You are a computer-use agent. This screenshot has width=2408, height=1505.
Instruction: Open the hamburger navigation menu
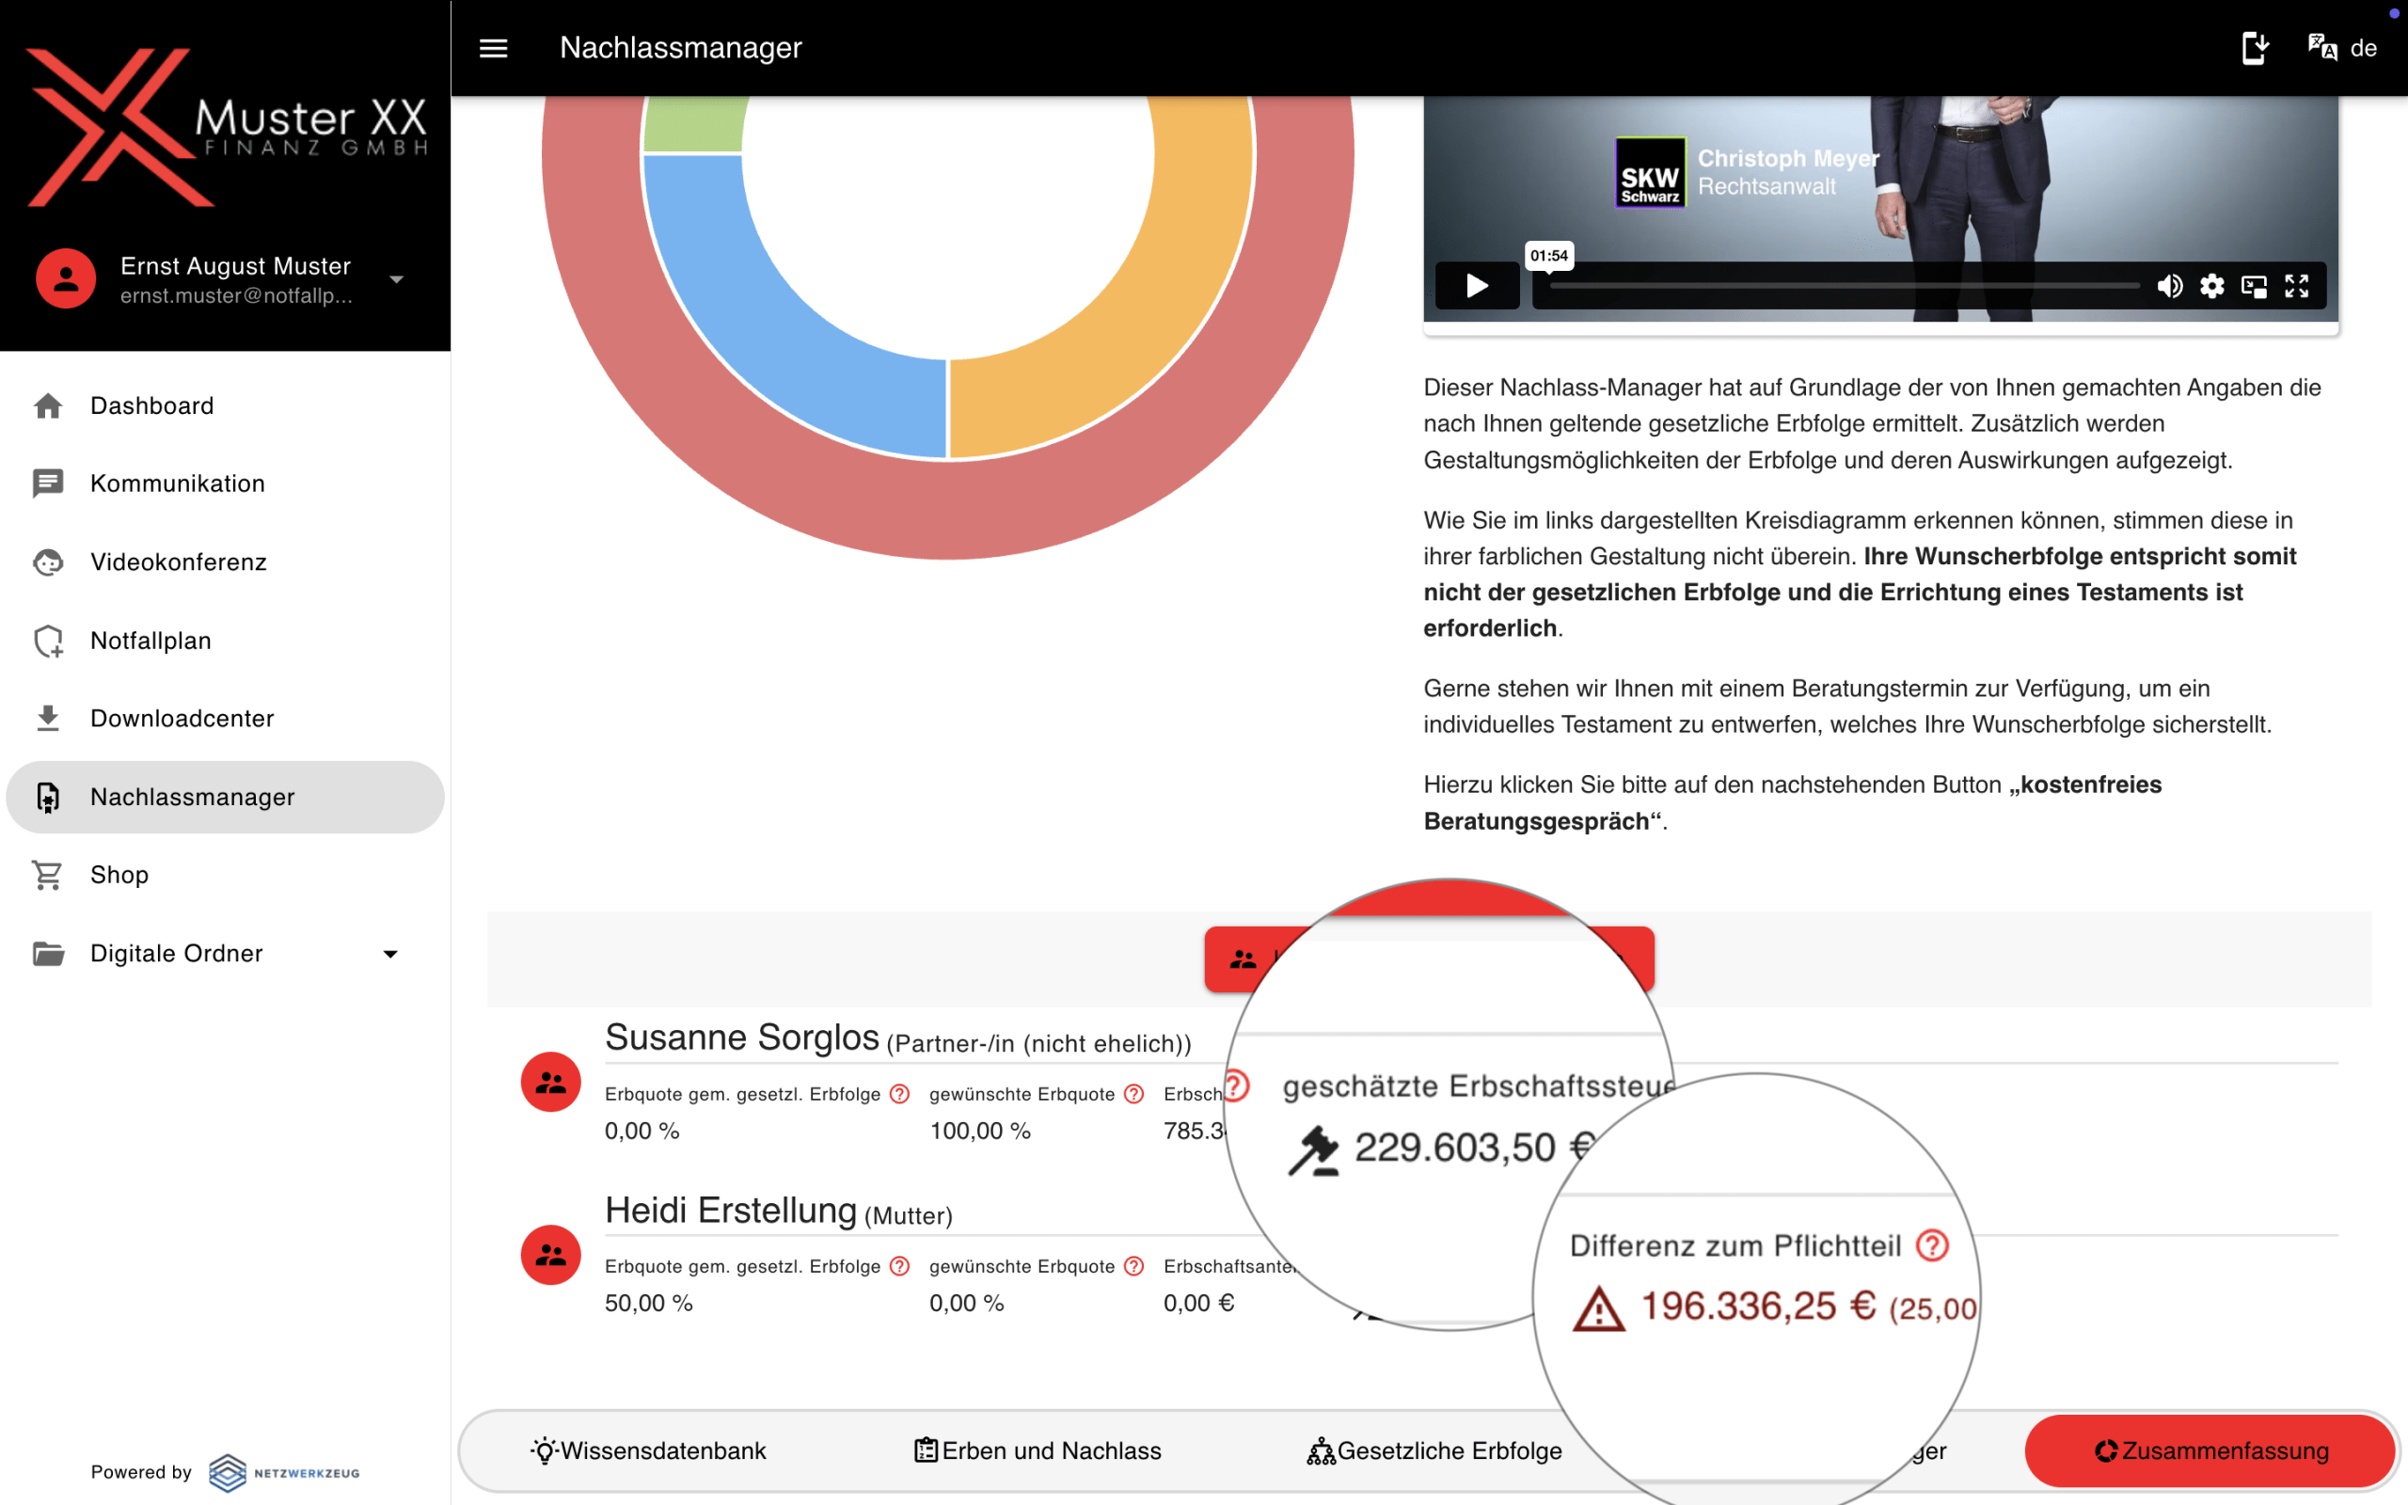click(494, 48)
